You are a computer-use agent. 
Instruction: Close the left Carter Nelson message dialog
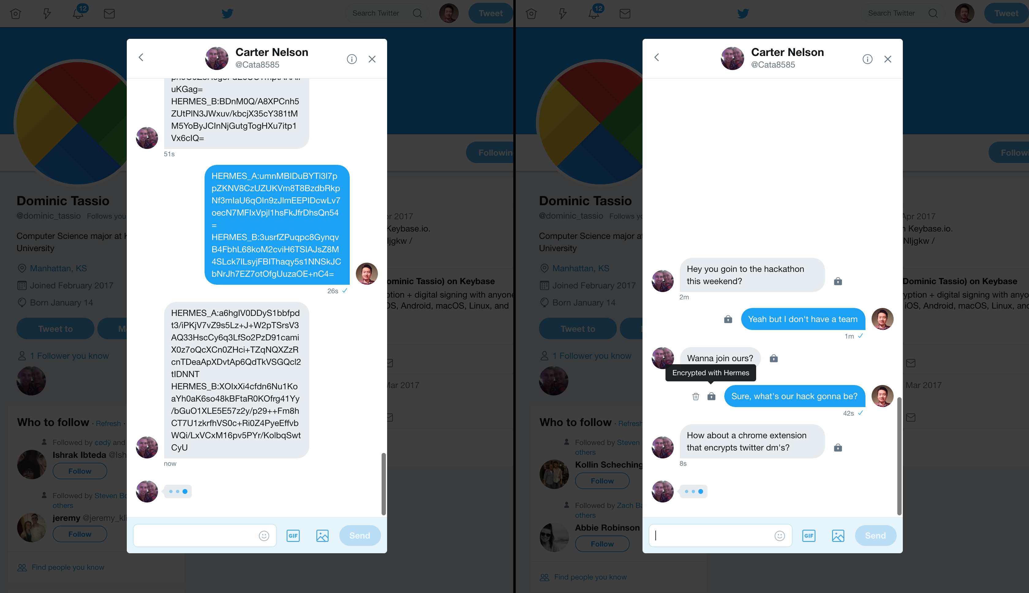click(x=372, y=59)
